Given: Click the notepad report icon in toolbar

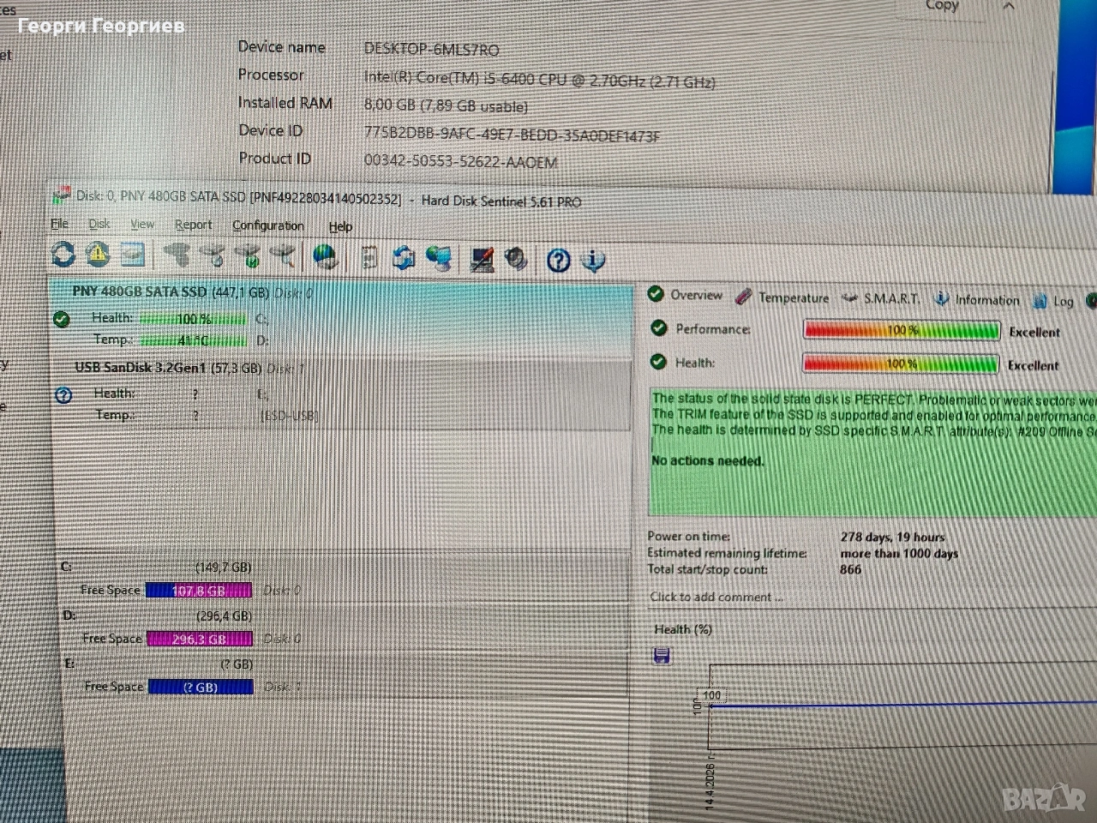Looking at the screenshot, I should point(369,257).
